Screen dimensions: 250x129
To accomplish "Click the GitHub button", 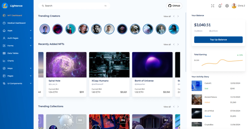I will coord(174,6).
